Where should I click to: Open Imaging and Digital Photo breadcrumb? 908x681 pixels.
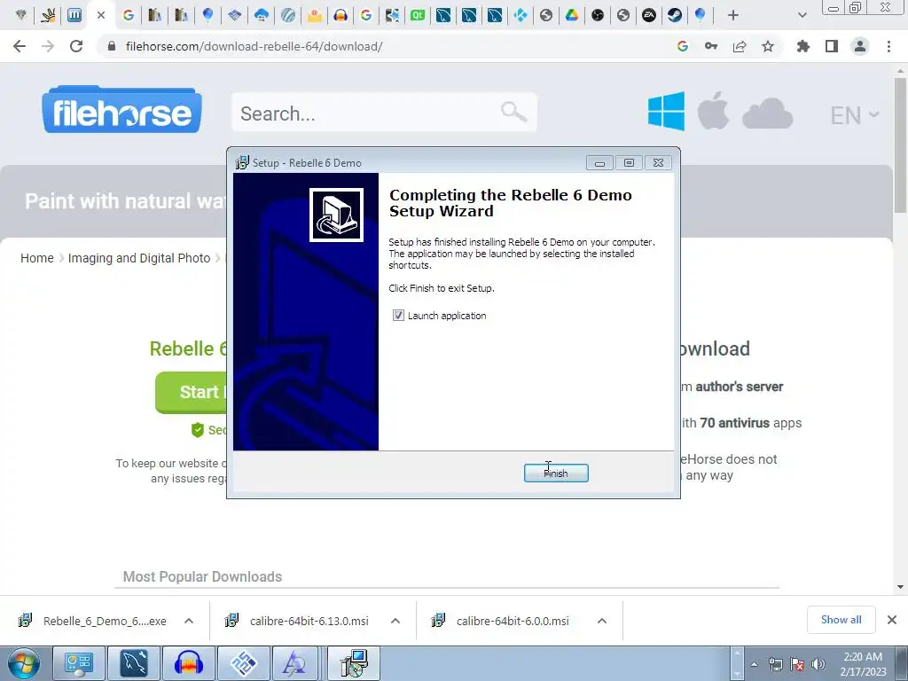pyautogui.click(x=139, y=258)
